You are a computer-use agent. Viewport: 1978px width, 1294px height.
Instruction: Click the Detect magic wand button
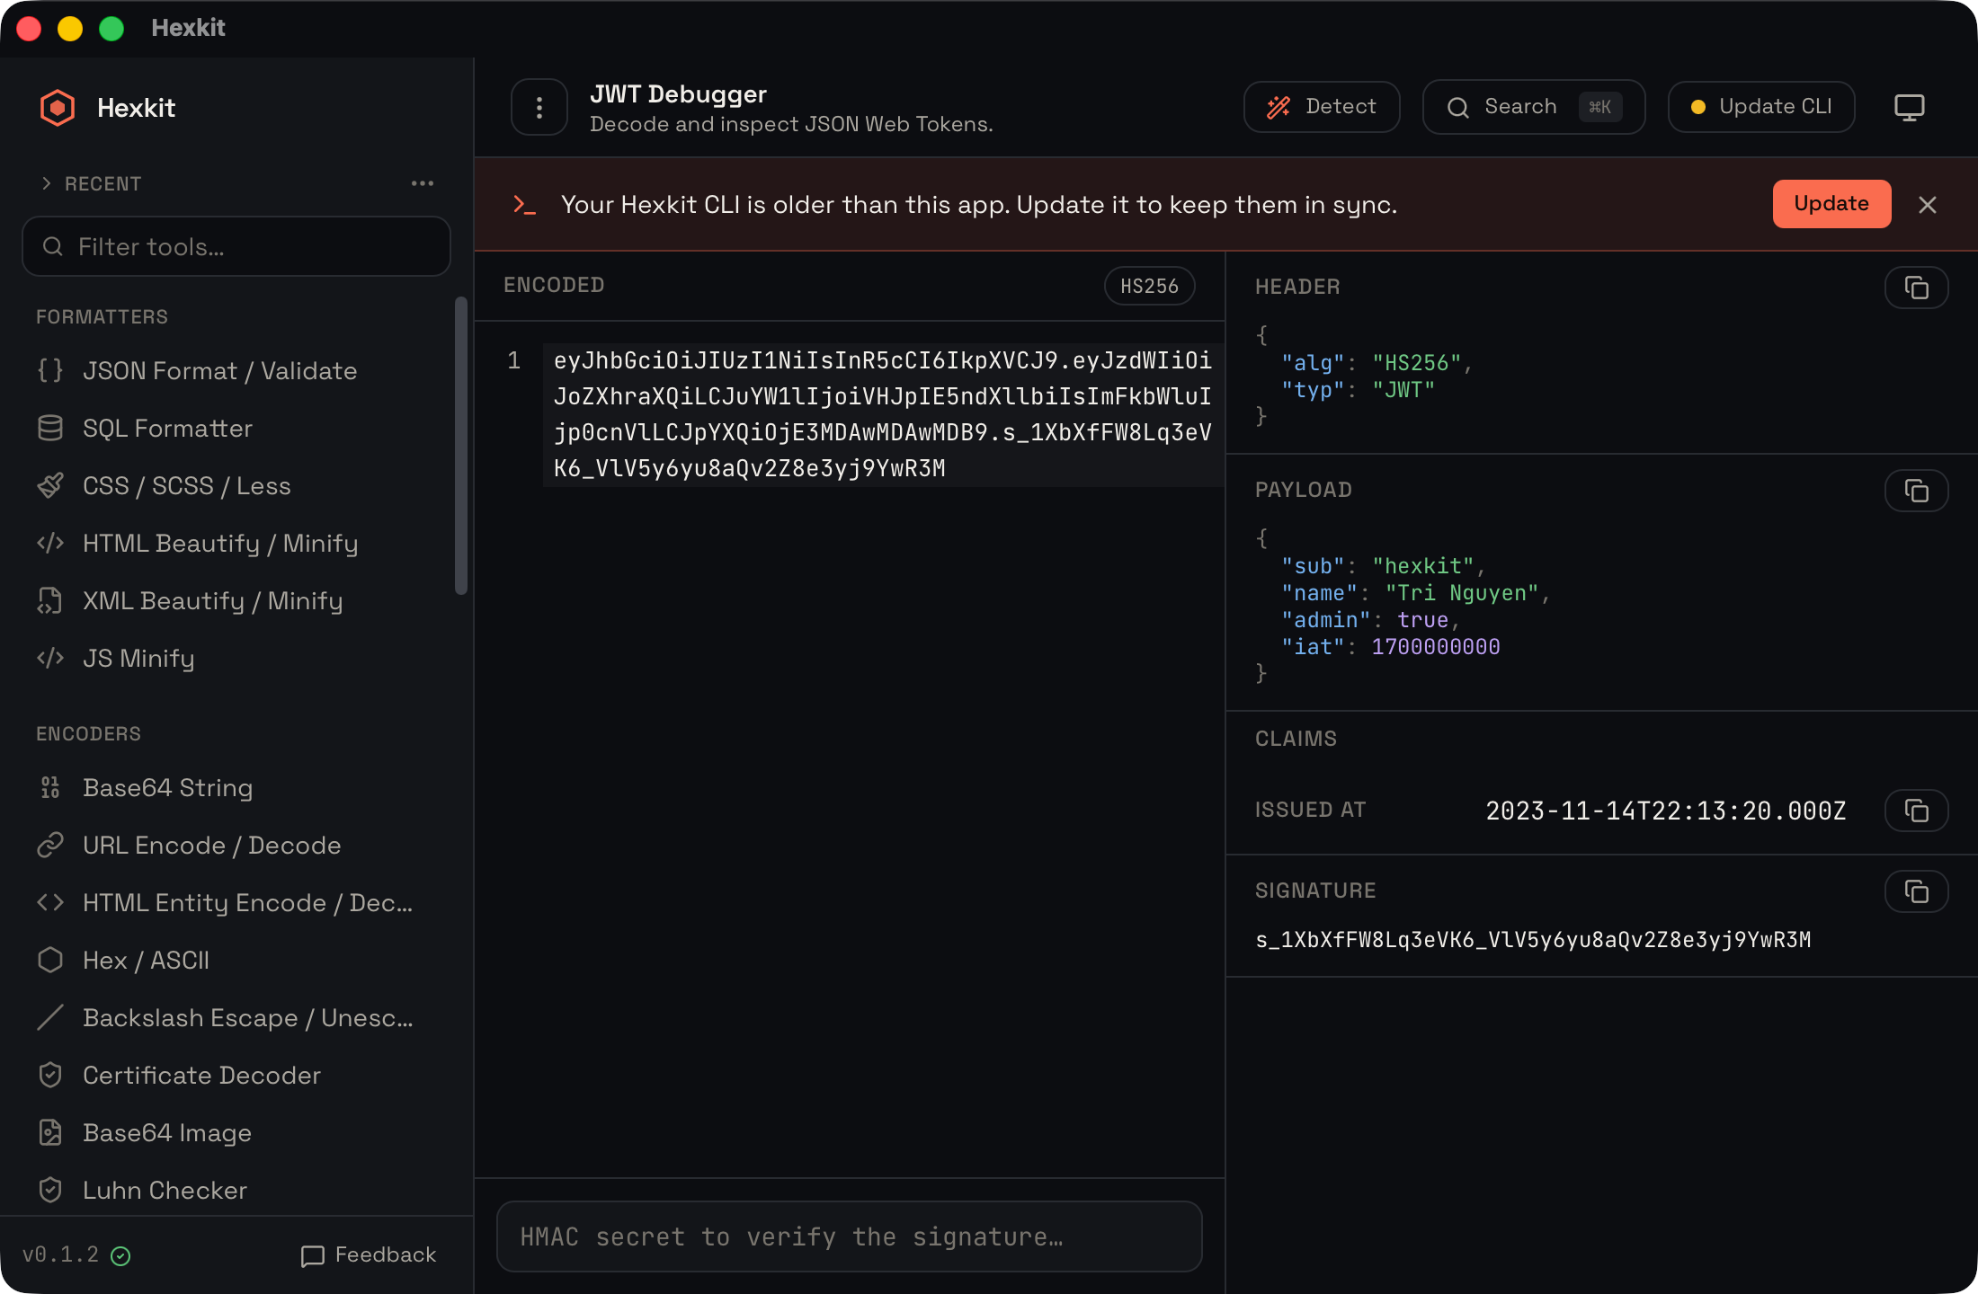tap(1322, 107)
